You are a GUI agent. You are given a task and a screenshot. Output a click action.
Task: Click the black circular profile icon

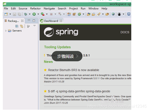click(x=119, y=14)
